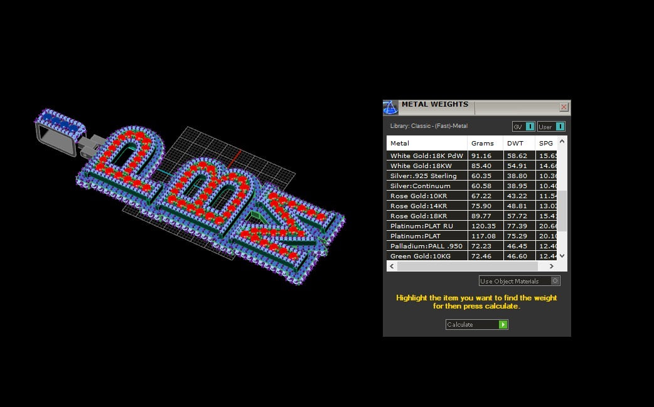Viewport: 654px width, 407px height.
Task: Click the 91.16 grams value
Action: (x=481, y=156)
